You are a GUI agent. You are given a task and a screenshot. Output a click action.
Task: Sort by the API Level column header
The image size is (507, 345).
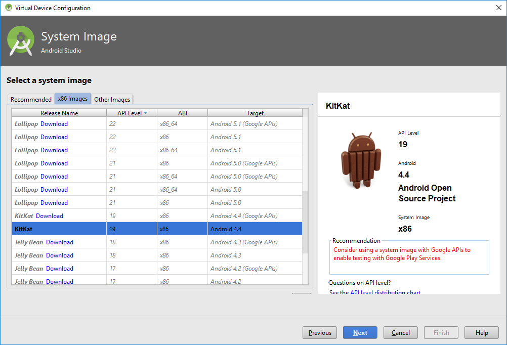pos(132,113)
